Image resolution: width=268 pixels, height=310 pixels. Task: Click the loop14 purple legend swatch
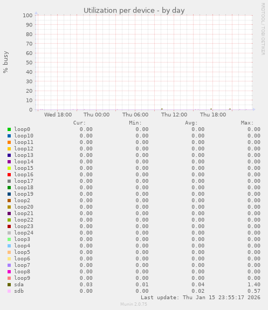[x=9, y=162]
